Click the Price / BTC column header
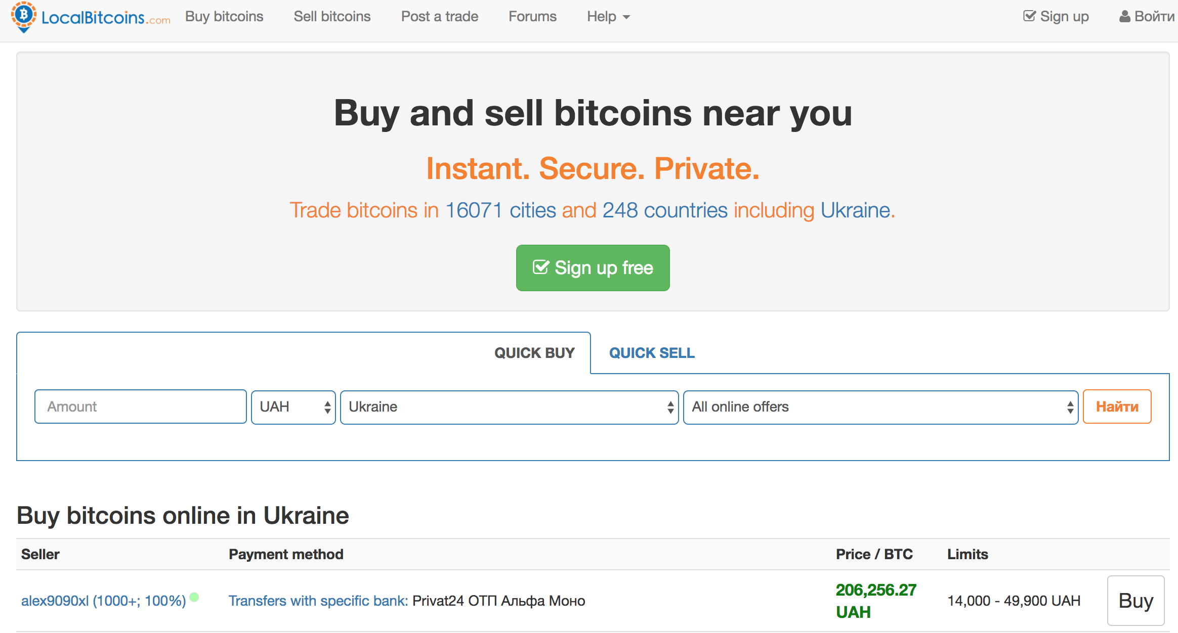 tap(874, 554)
